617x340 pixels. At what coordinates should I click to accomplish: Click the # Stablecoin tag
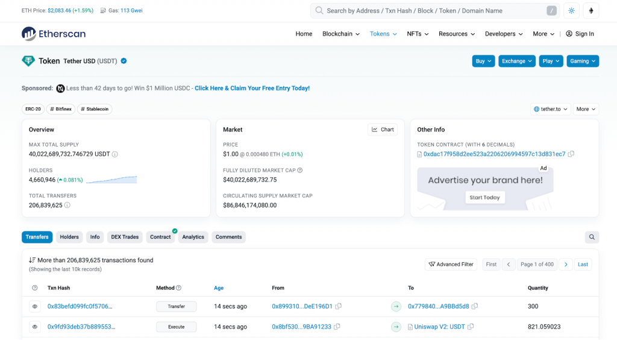(x=95, y=109)
